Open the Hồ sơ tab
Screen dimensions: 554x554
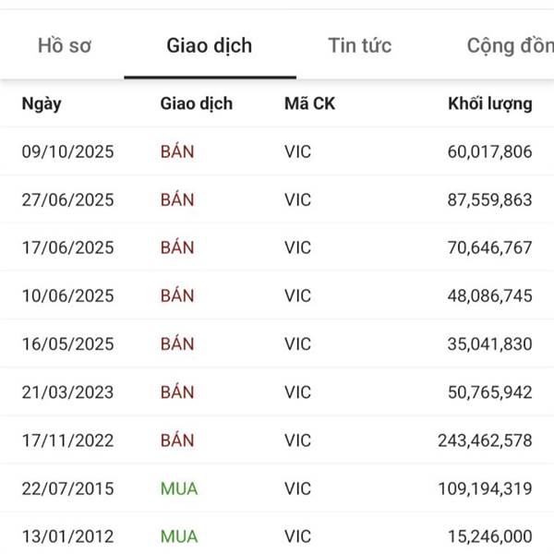65,45
